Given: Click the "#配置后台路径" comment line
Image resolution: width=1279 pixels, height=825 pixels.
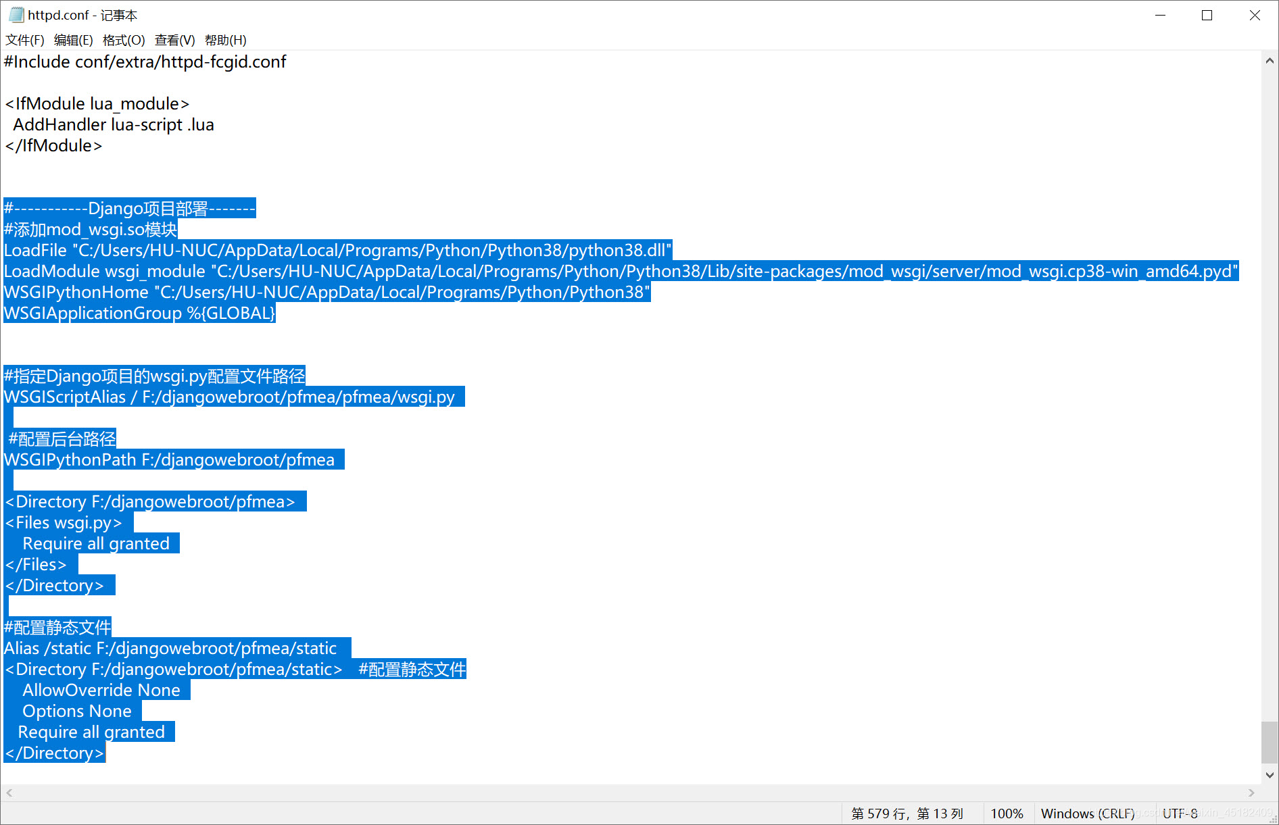Looking at the screenshot, I should tap(62, 439).
